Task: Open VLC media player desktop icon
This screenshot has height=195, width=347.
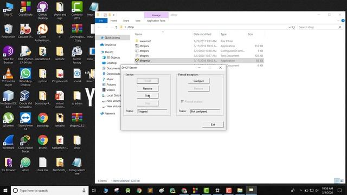Action: [x=9, y=77]
